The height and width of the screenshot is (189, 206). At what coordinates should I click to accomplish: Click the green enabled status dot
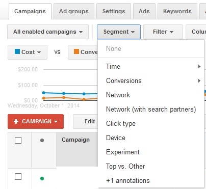pos(42,178)
